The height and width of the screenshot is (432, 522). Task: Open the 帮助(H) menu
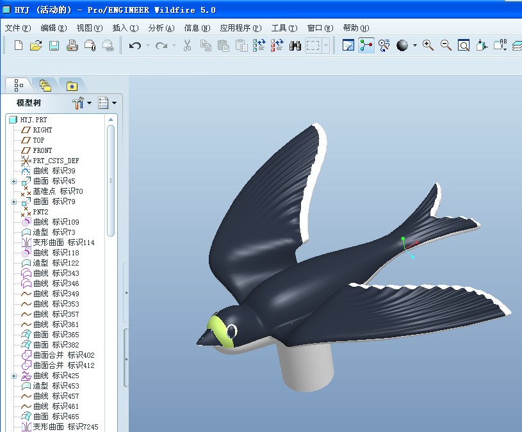coord(356,28)
